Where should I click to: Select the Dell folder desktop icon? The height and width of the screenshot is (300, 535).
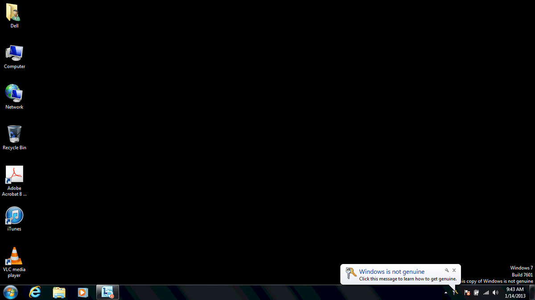[x=14, y=16]
